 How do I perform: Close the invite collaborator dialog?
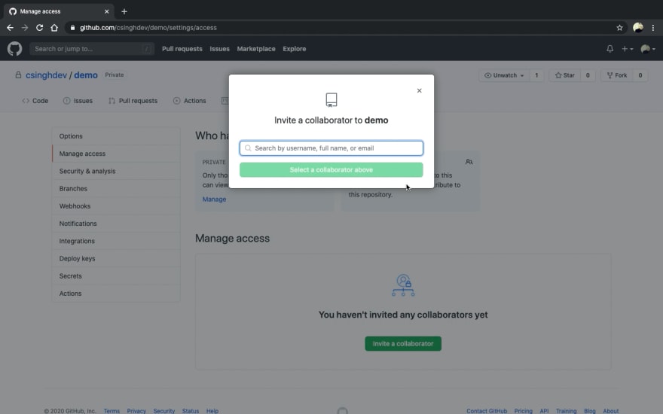[x=419, y=90]
